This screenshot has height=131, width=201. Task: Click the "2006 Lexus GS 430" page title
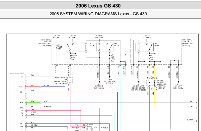tap(98, 6)
